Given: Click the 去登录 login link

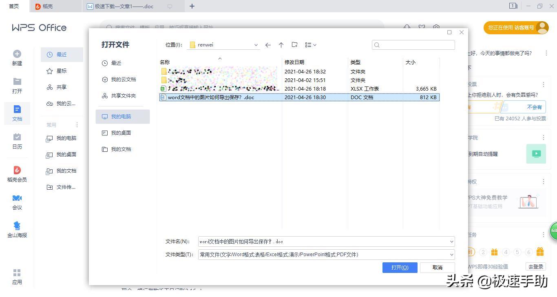Looking at the screenshot, I should pyautogui.click(x=535, y=266).
